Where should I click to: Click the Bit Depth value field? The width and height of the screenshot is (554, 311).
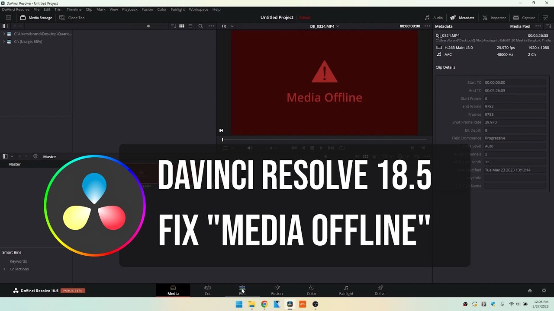[515, 130]
